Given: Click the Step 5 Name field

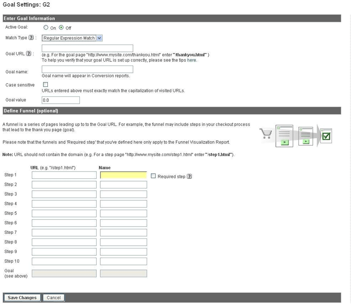Looking at the screenshot, I should 124,213.
